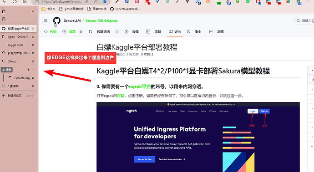
Task: Go back using the browser back arrow
Action: (x=5, y=2)
